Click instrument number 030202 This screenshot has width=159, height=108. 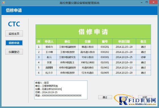pyautogui.click(x=105, y=52)
